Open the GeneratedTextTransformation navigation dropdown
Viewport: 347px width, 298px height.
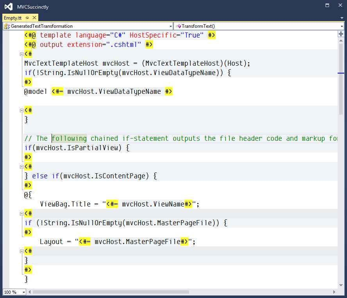pos(171,26)
